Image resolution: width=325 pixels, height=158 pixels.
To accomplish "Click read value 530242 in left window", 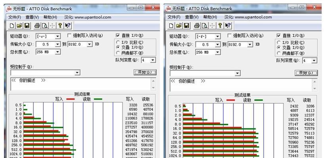I will (147, 150).
